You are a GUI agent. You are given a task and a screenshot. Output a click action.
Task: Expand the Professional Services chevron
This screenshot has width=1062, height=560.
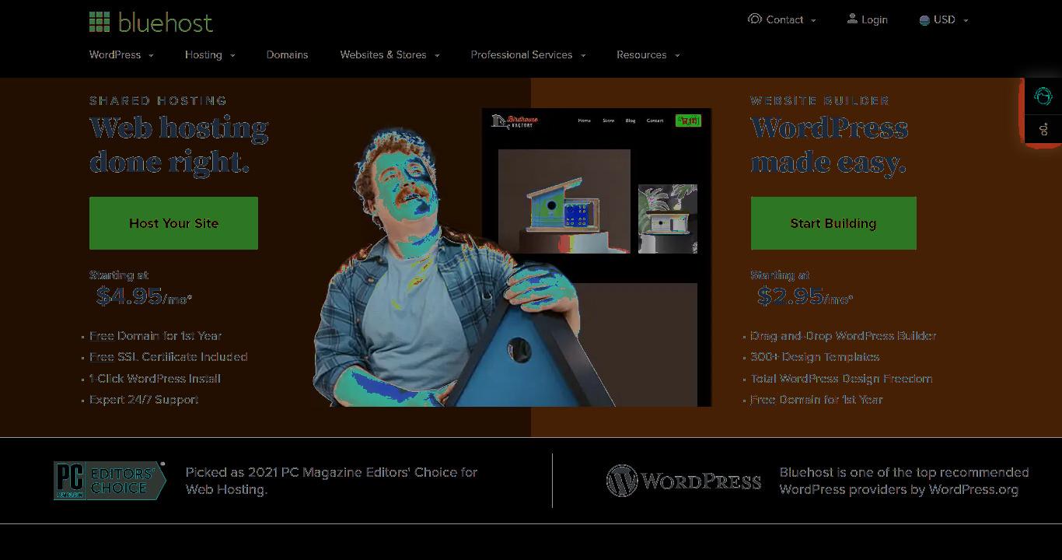pos(583,55)
